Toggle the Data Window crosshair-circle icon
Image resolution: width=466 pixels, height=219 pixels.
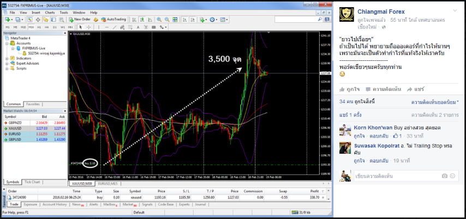click(38, 20)
